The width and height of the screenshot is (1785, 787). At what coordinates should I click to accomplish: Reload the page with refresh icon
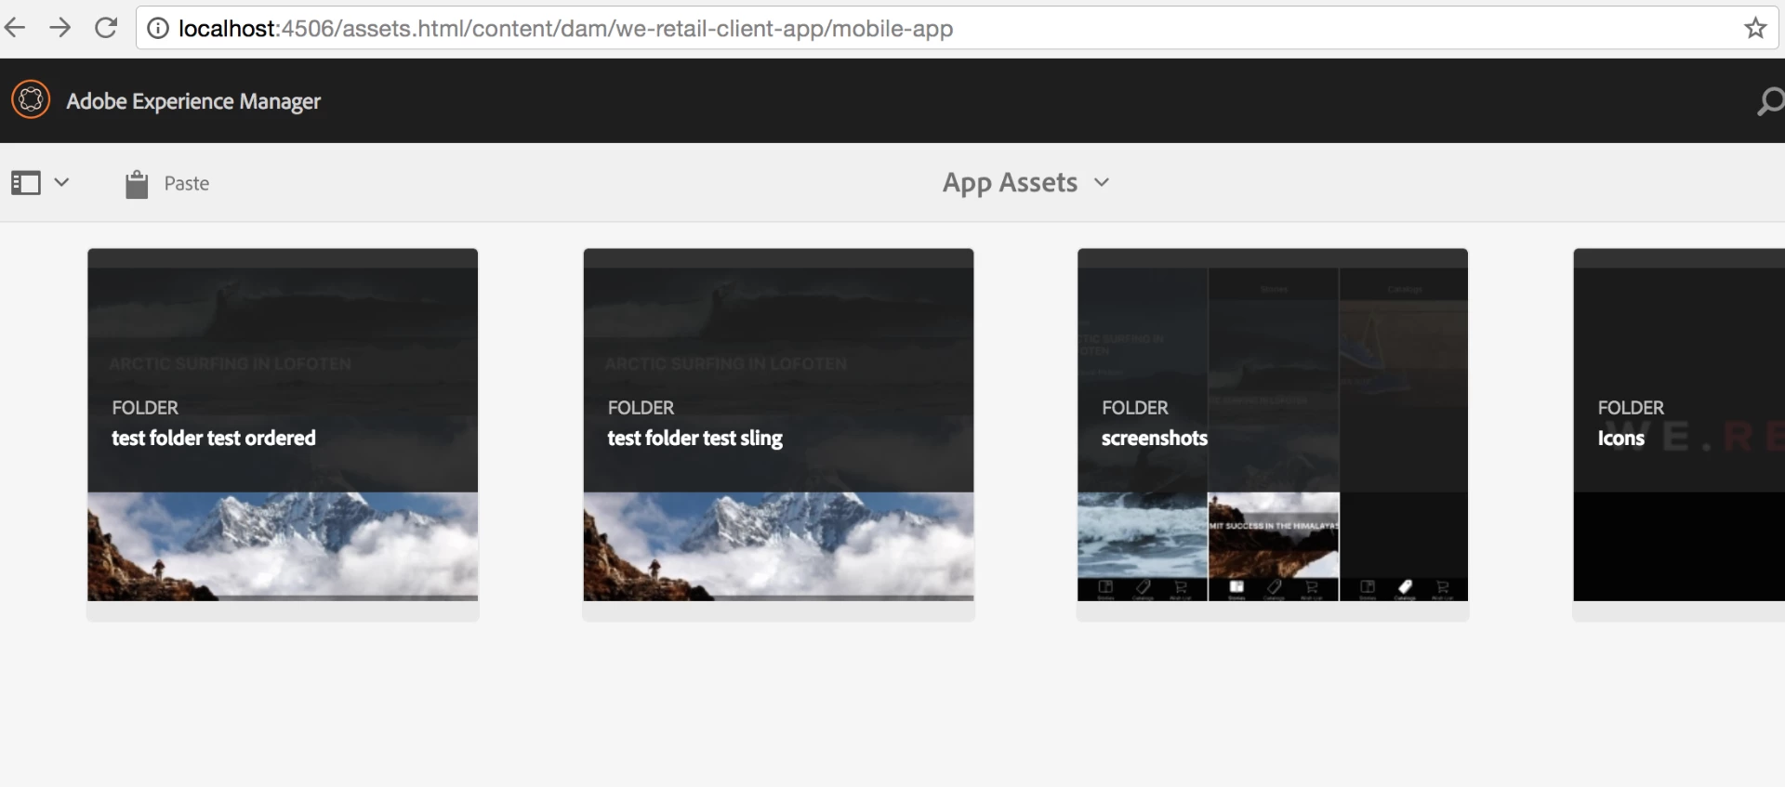[x=106, y=28]
